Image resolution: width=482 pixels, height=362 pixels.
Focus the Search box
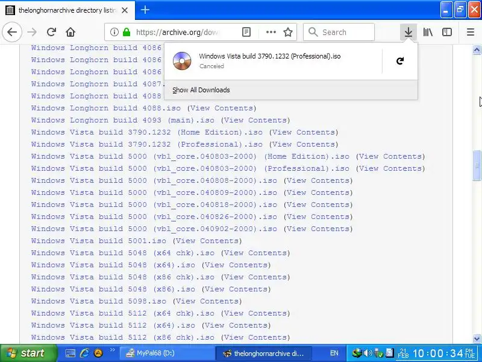(339, 32)
